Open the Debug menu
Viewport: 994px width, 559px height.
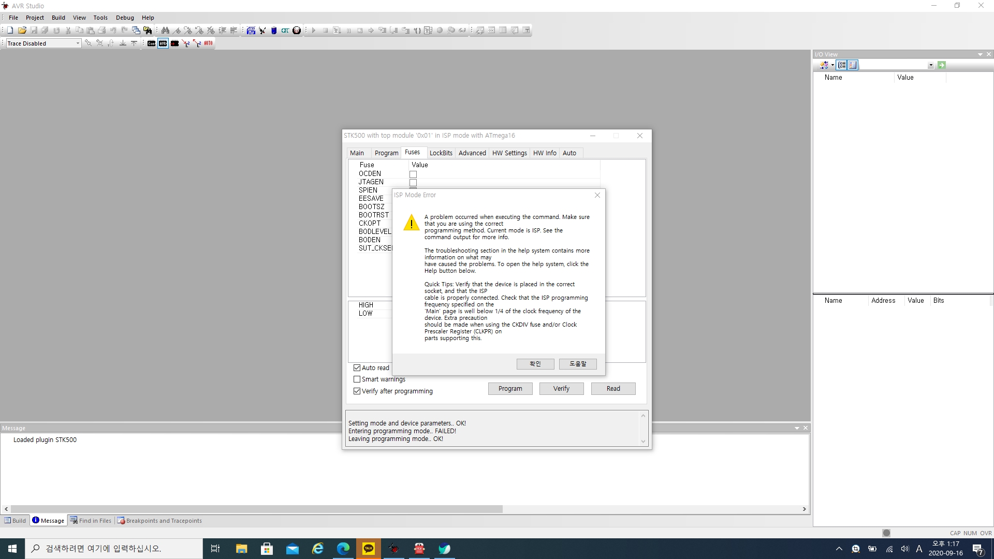(125, 18)
